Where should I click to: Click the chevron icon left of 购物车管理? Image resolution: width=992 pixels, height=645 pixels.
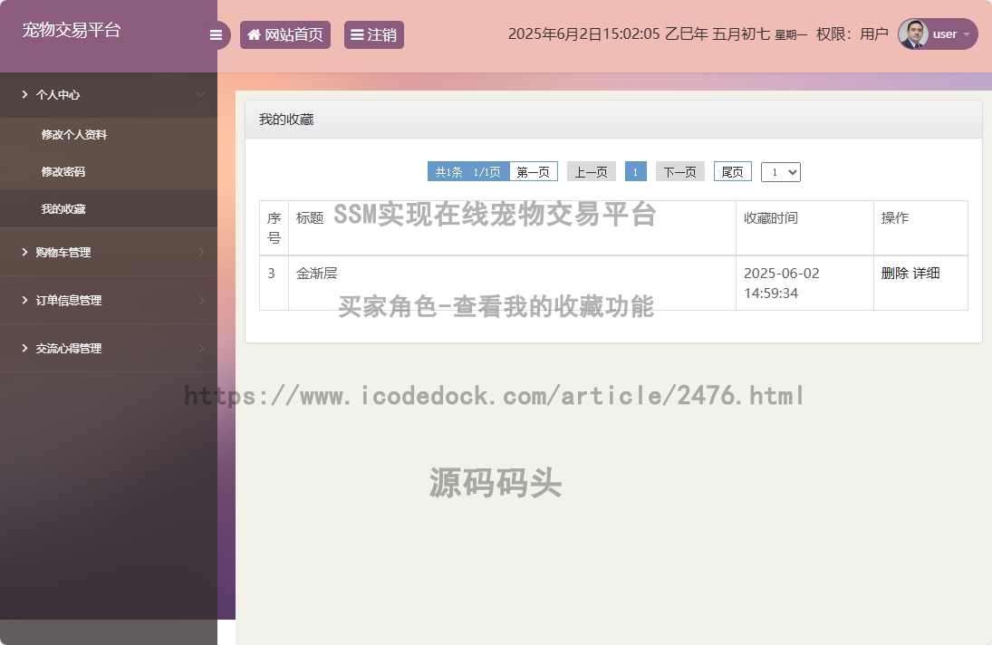pyautogui.click(x=24, y=252)
